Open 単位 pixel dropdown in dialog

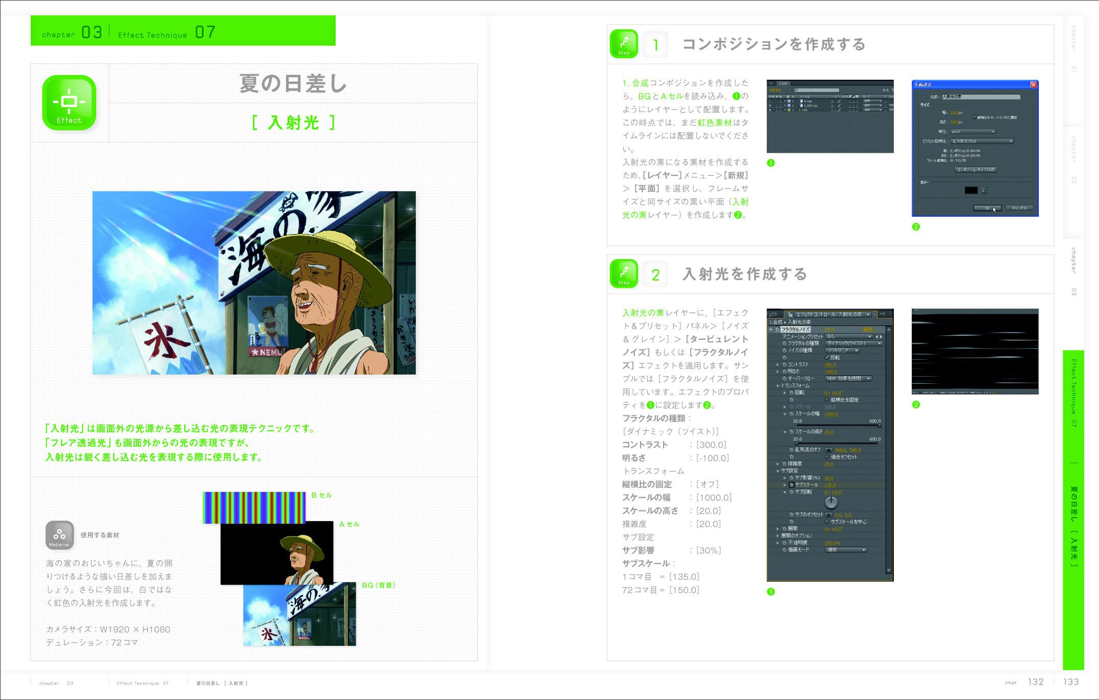pyautogui.click(x=973, y=131)
